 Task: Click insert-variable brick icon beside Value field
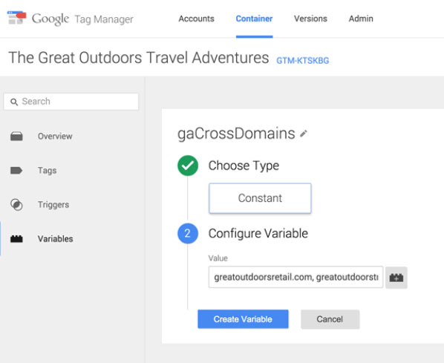click(396, 278)
